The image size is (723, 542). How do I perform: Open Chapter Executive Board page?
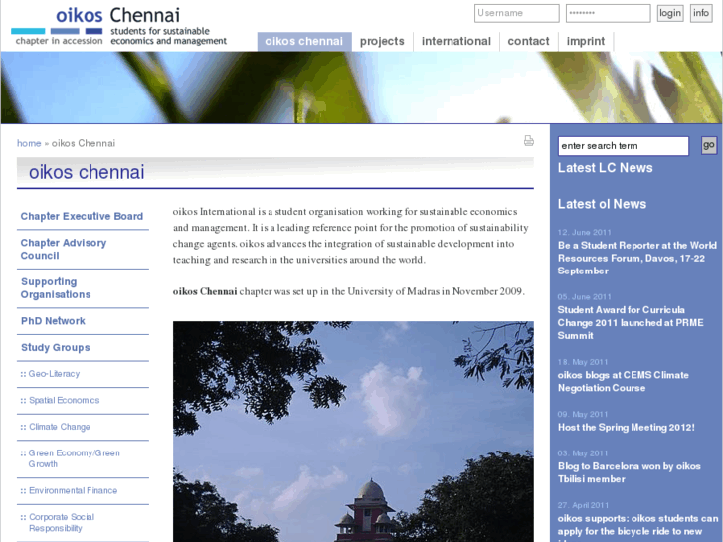click(x=82, y=216)
